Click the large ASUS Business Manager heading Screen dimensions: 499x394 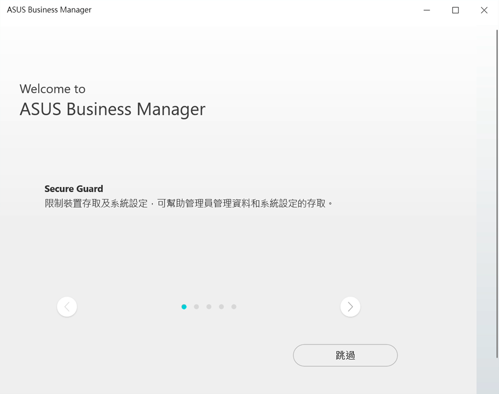tap(112, 109)
